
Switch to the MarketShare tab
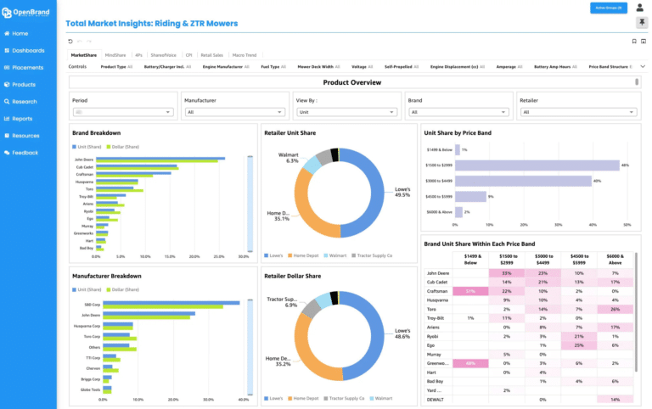(83, 55)
